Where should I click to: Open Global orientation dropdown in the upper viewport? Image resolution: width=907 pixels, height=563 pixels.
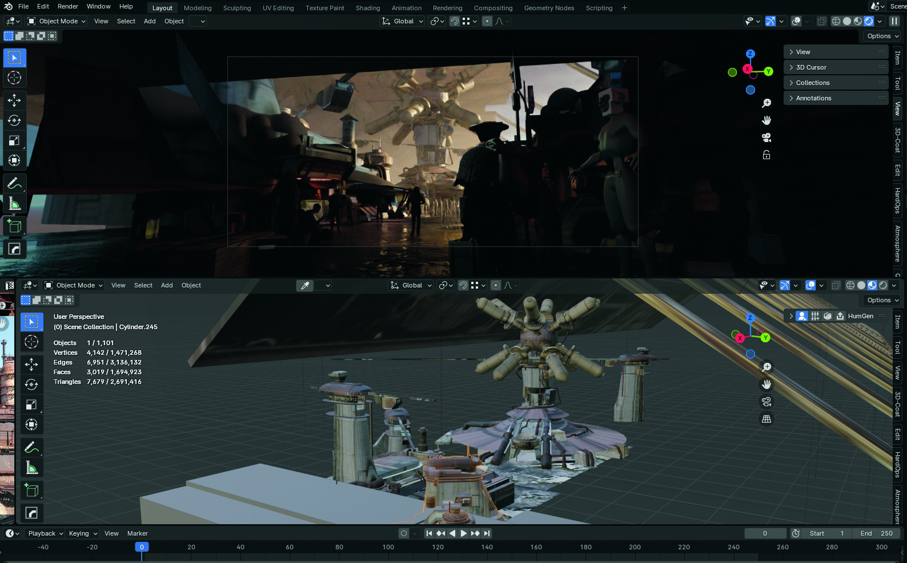[x=403, y=21]
